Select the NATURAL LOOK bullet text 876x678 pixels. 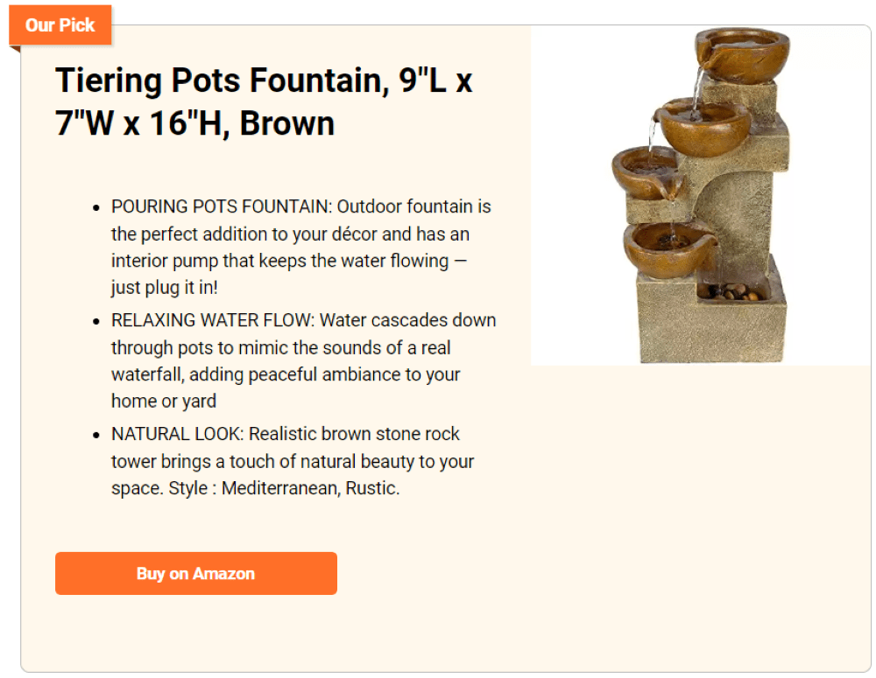click(293, 461)
